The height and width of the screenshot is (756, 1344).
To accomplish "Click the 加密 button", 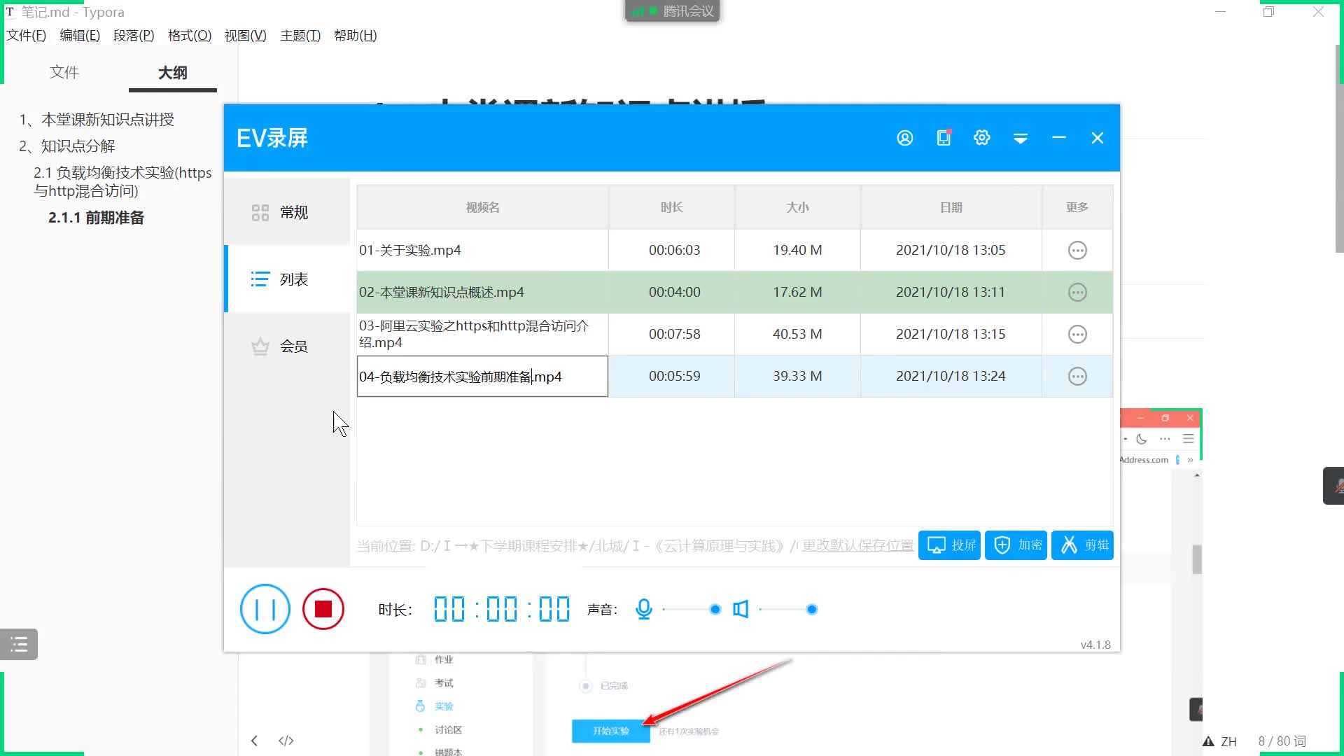I will [x=1016, y=545].
